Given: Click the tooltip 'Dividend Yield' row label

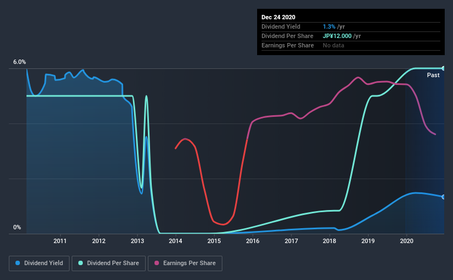Looking at the screenshot, I should (281, 26).
